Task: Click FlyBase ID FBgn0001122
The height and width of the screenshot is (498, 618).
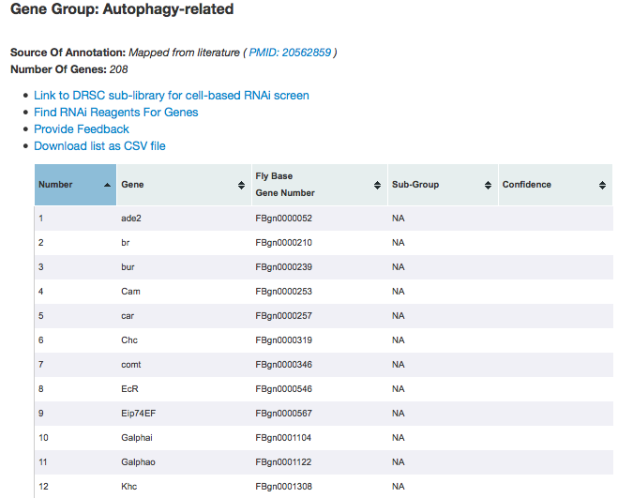Action: point(283,462)
